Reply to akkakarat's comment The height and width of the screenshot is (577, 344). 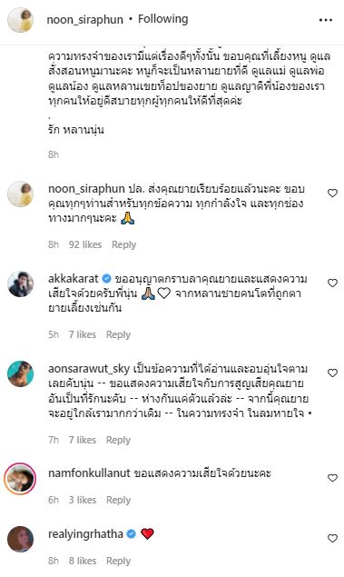coord(118,334)
